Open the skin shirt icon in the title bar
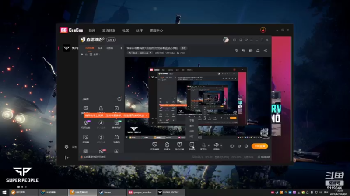This screenshot has width=350, height=196. tap(246, 40)
